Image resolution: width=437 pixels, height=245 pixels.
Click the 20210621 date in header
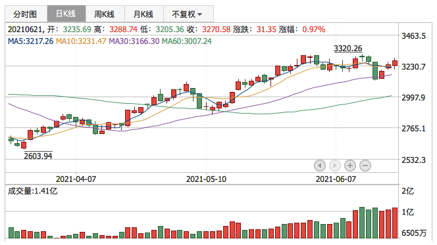25,29
